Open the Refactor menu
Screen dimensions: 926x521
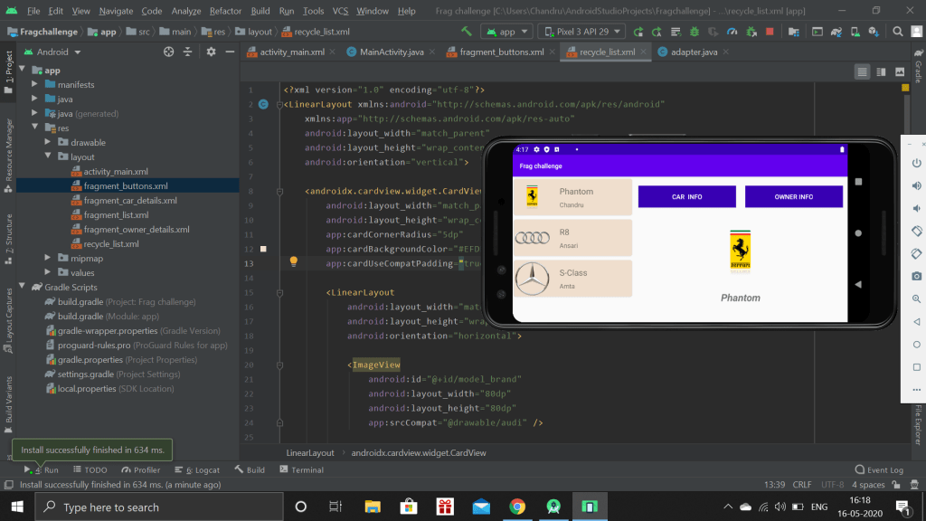[x=225, y=11]
